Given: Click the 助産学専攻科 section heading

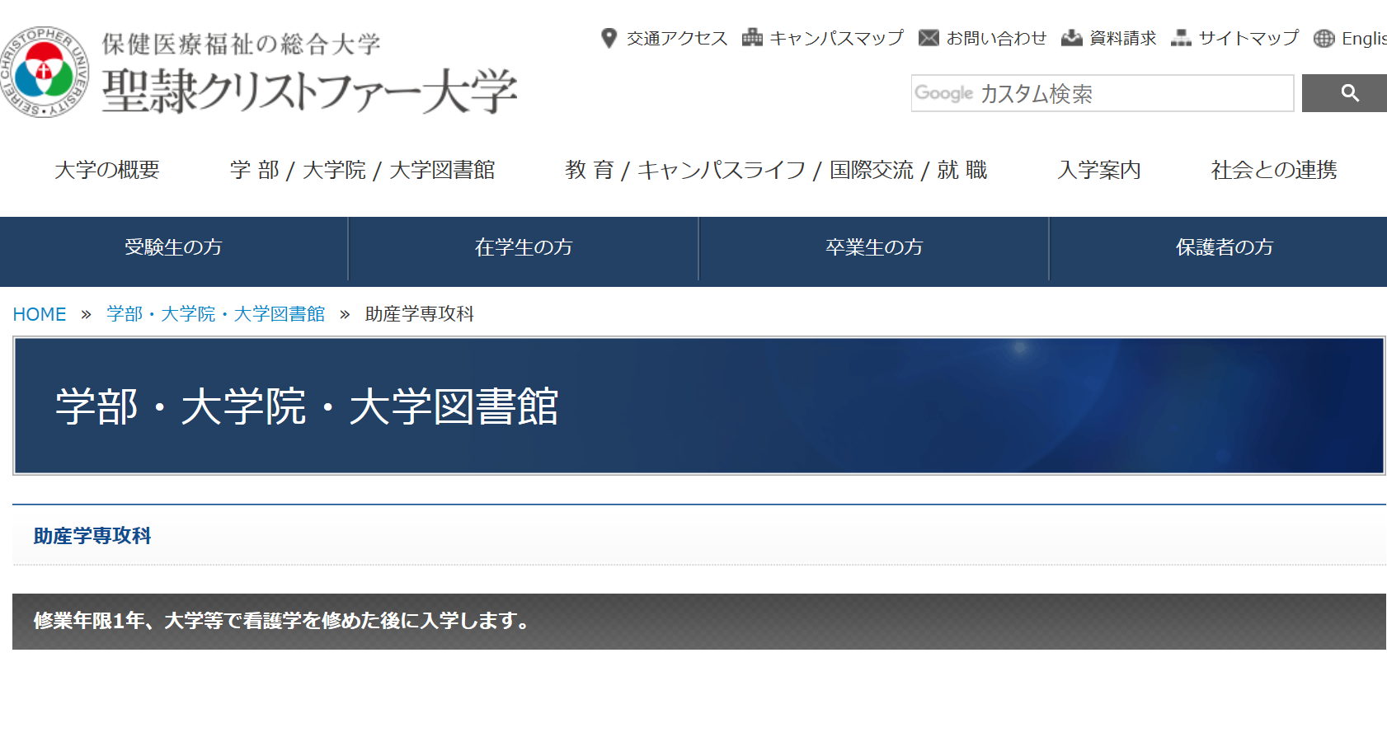Looking at the screenshot, I should (x=92, y=535).
